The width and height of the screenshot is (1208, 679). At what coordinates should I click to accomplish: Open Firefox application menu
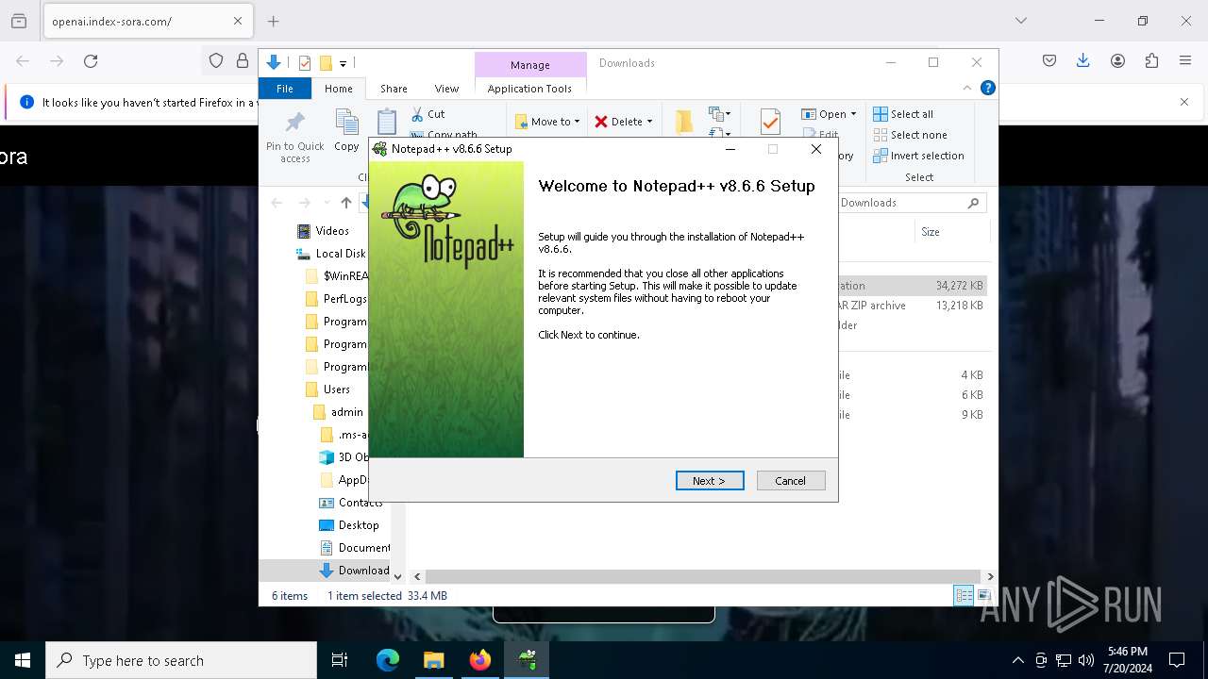pos(1185,61)
